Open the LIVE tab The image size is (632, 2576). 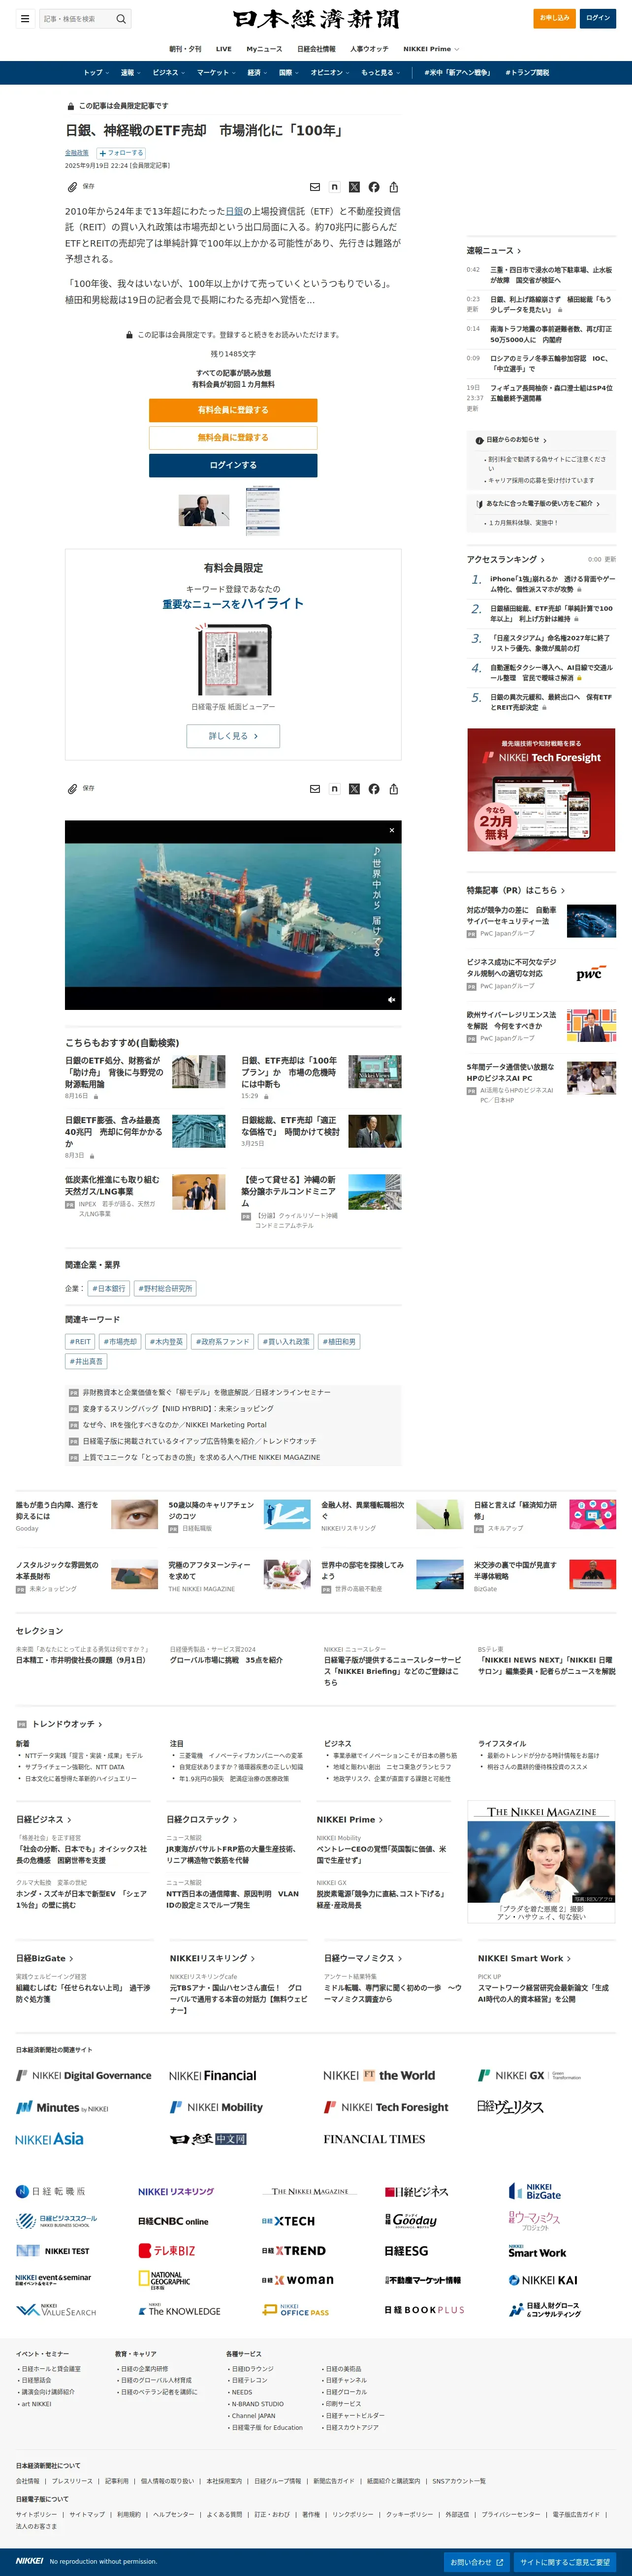(x=224, y=49)
